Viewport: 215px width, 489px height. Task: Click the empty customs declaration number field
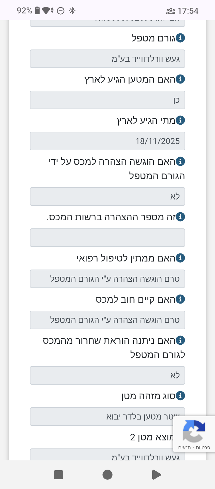(x=107, y=238)
